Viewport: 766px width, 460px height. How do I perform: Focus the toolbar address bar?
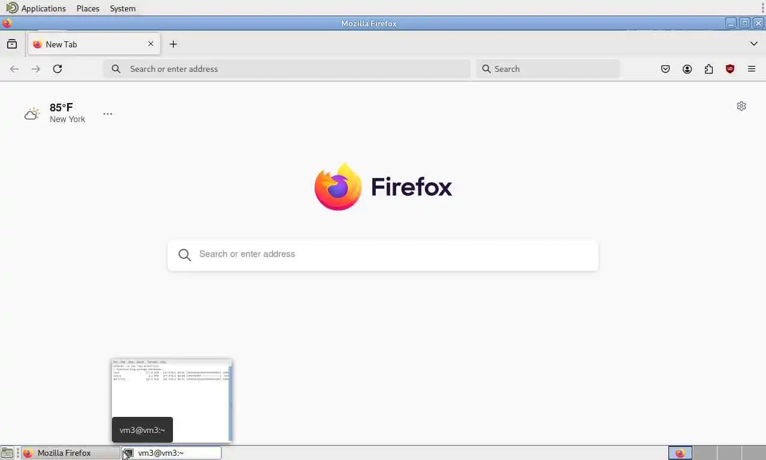(x=287, y=69)
